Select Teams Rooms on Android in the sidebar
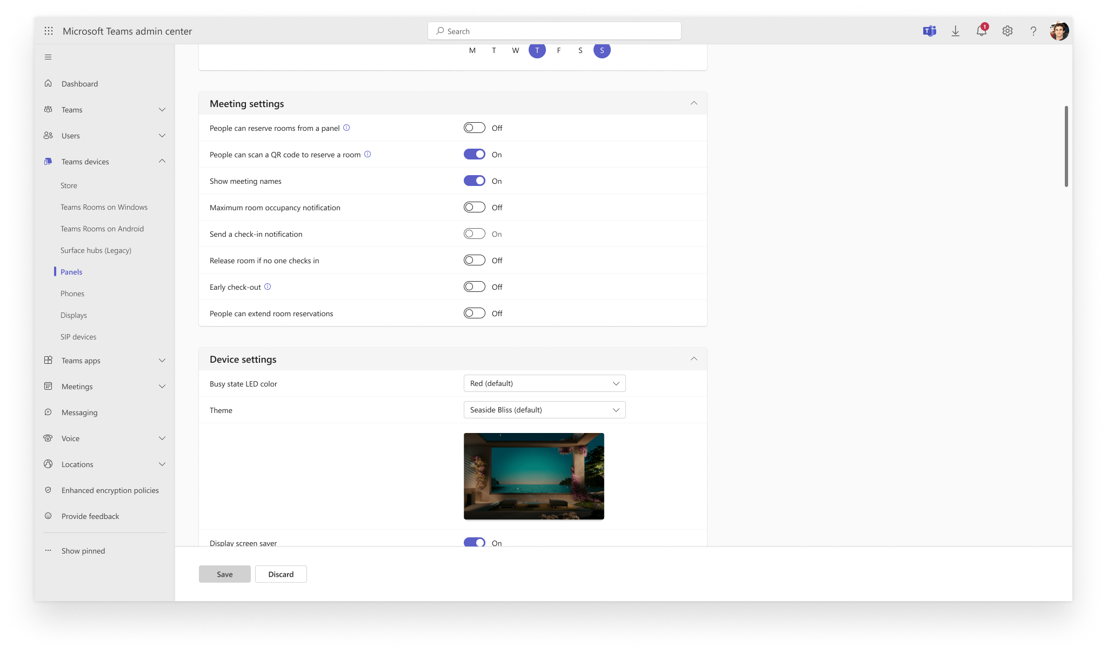 pos(102,229)
